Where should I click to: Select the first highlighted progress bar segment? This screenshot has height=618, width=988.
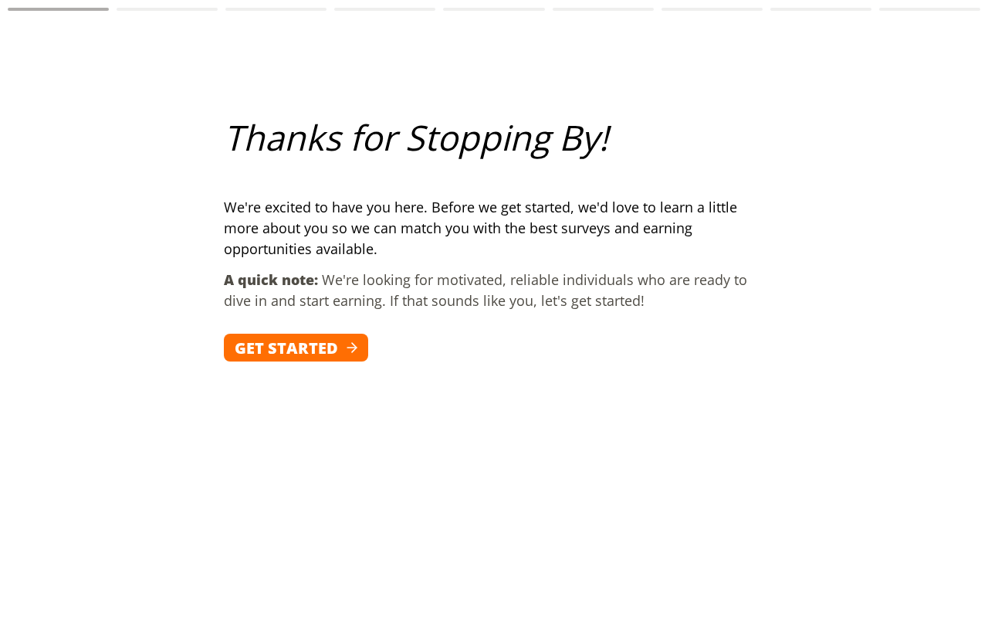point(58,9)
